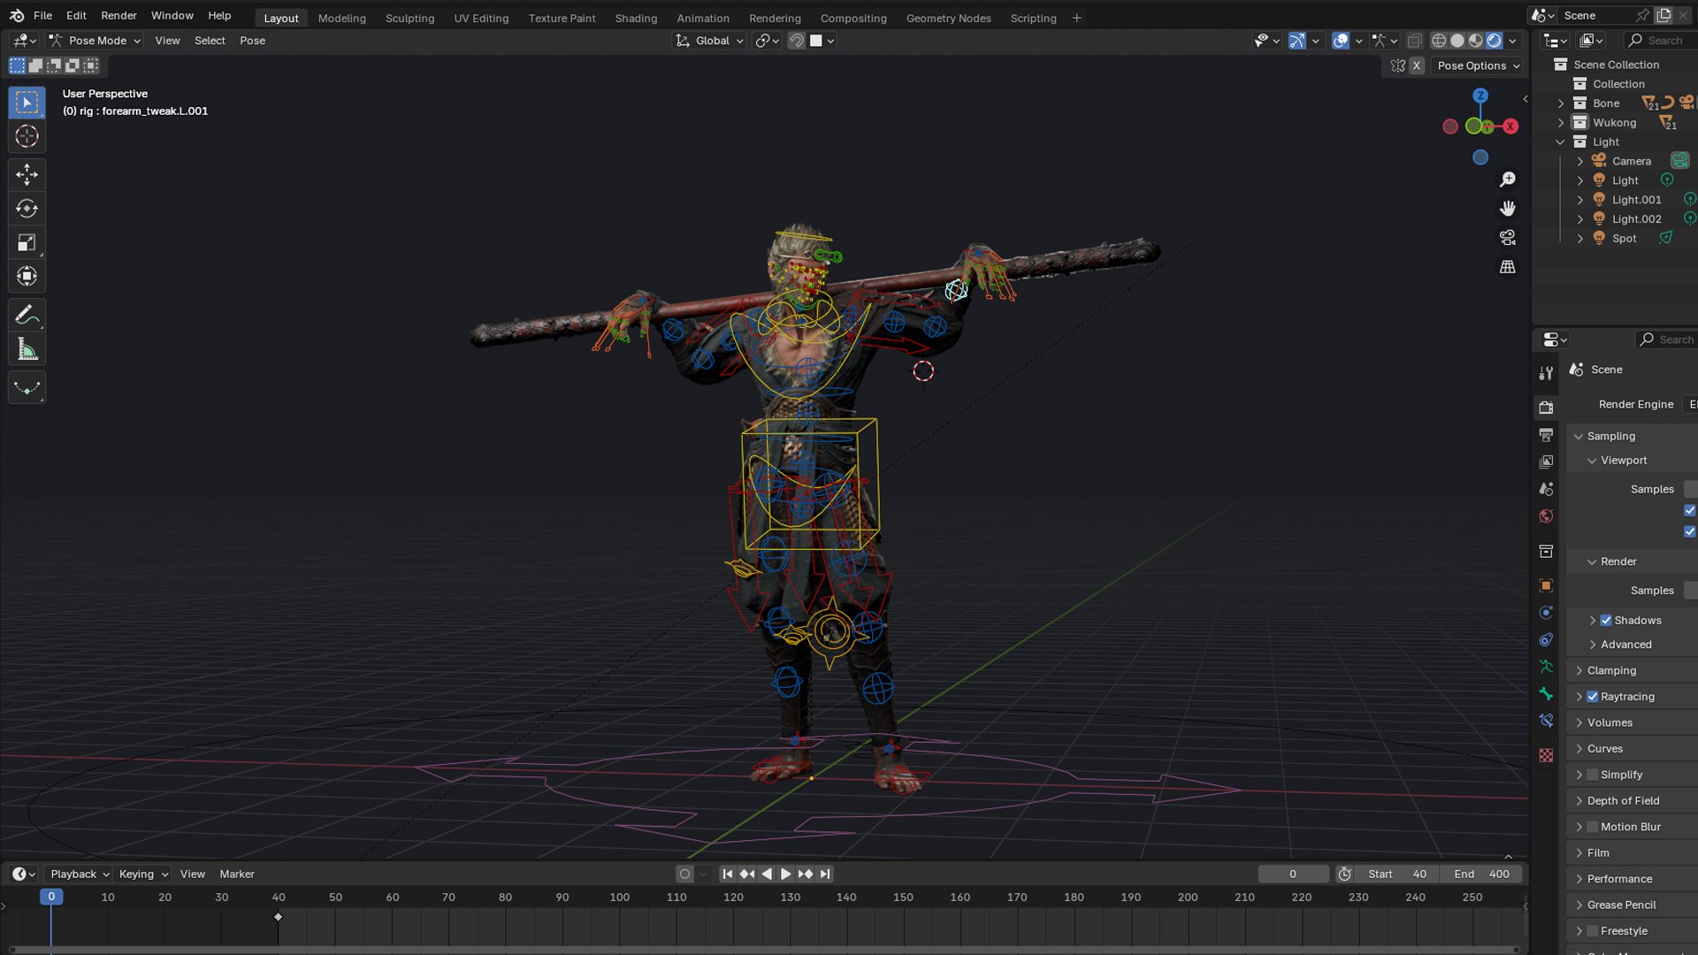Click the keyframe diamond at frame 40
1698x955 pixels.
[278, 917]
